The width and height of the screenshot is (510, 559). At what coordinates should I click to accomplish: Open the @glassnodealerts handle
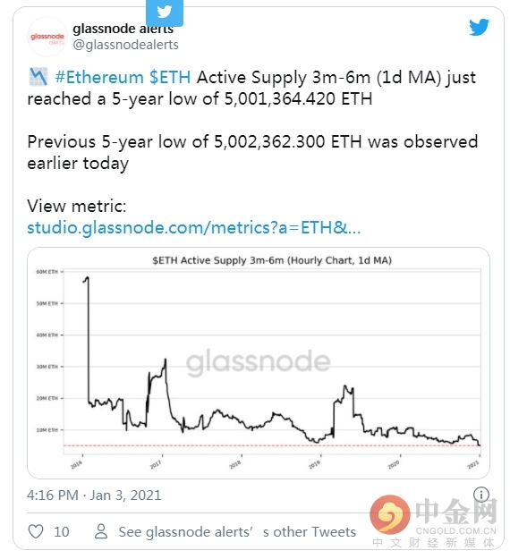[125, 45]
